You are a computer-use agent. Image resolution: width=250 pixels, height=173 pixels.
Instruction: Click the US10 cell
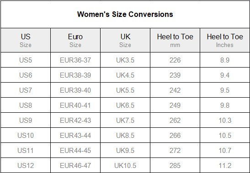26,136
